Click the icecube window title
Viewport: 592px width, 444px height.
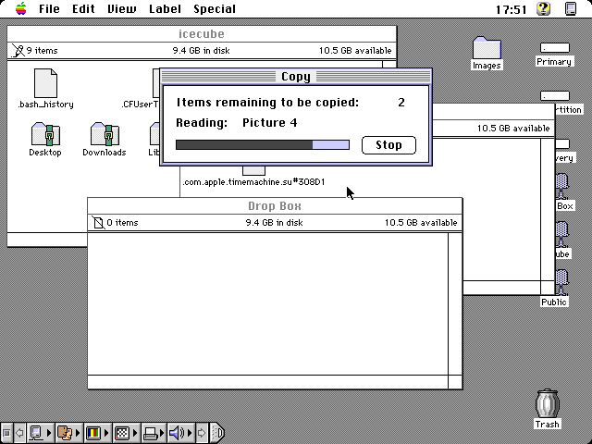coord(202,34)
